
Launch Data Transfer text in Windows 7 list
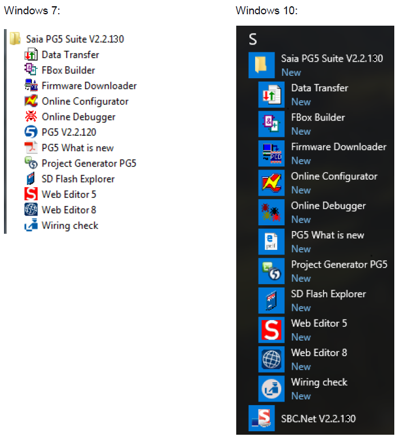click(70, 55)
